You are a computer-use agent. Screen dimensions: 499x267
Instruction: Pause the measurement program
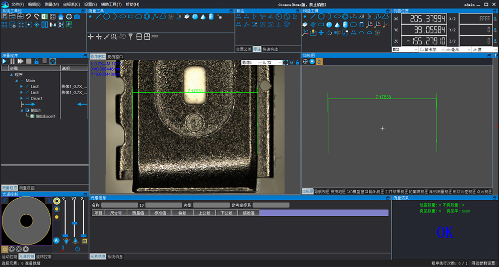point(13,61)
